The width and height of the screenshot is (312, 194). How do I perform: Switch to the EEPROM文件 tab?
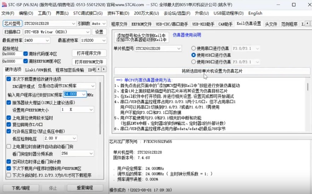pyautogui.click(x=141, y=24)
